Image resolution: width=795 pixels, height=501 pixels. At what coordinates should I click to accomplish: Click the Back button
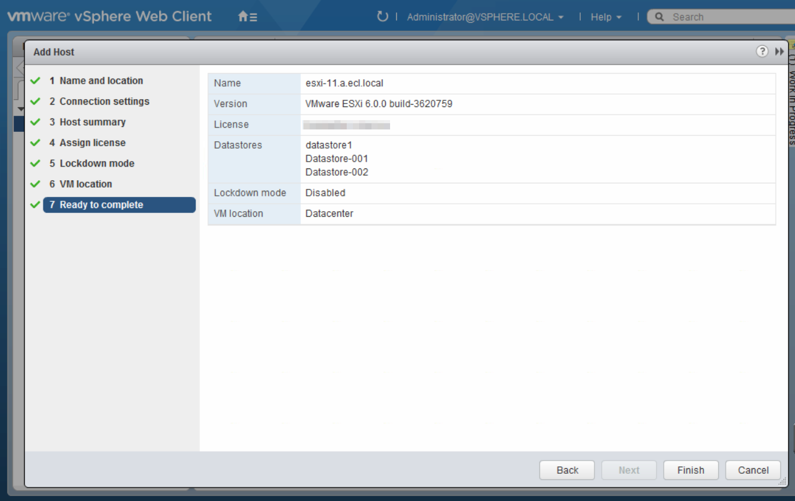coord(567,470)
